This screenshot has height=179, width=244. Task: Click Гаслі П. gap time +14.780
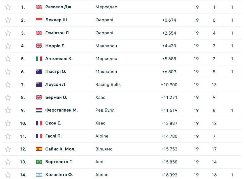pyautogui.click(x=169, y=136)
